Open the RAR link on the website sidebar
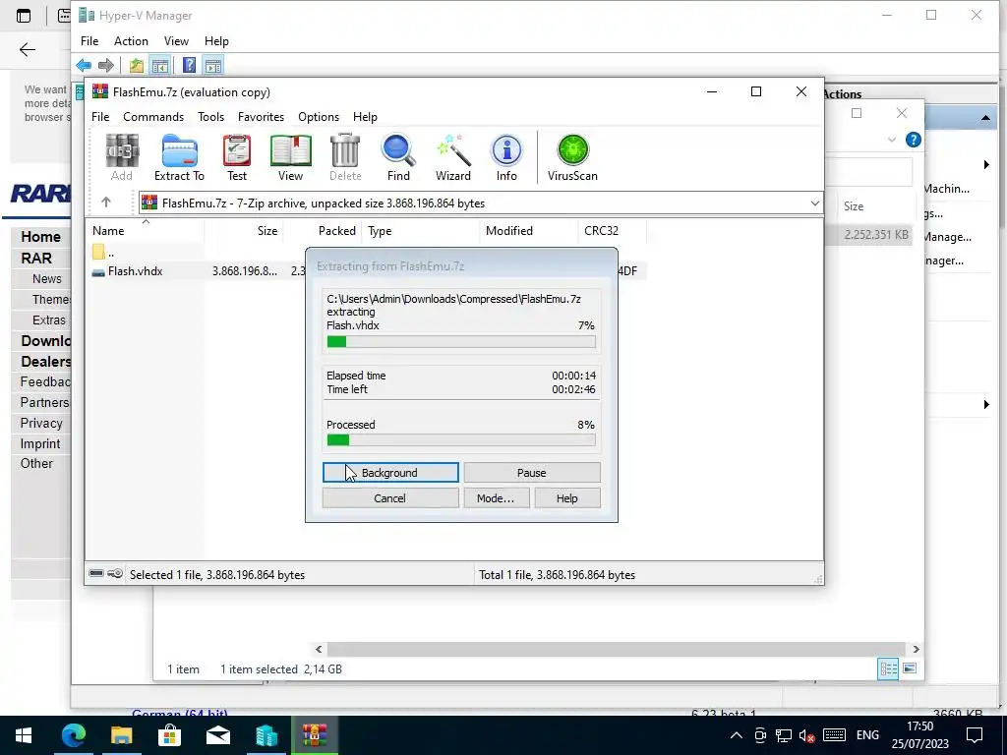The height and width of the screenshot is (755, 1007). pos(36,259)
